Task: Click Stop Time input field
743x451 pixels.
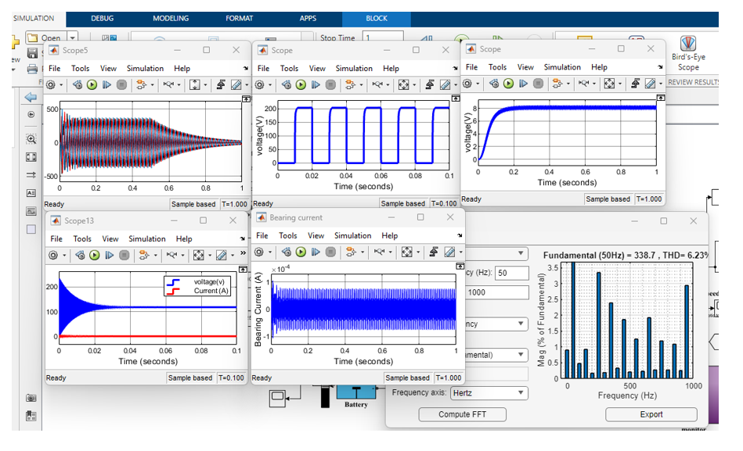Action: point(383,38)
